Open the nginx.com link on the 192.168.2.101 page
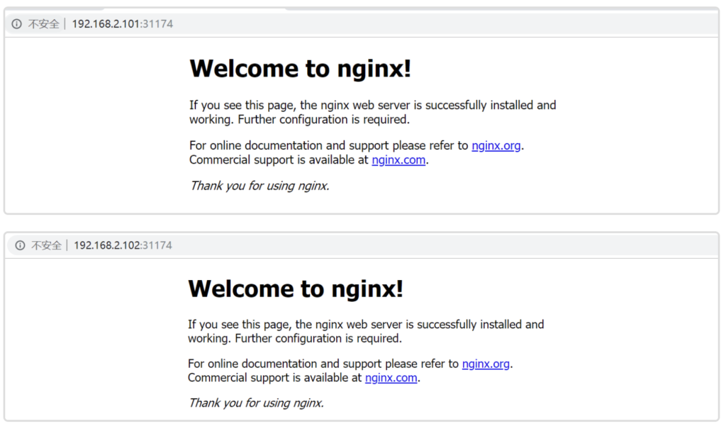Viewport: 726px width, 426px height. tap(398, 159)
